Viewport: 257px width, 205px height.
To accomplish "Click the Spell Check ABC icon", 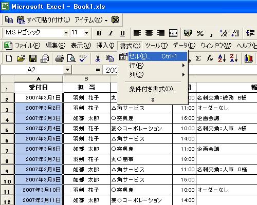I will pyautogui.click(x=83, y=58).
